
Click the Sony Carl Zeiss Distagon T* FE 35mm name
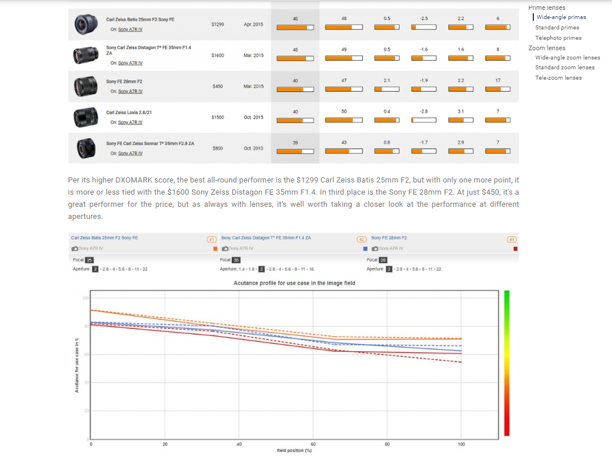(149, 50)
